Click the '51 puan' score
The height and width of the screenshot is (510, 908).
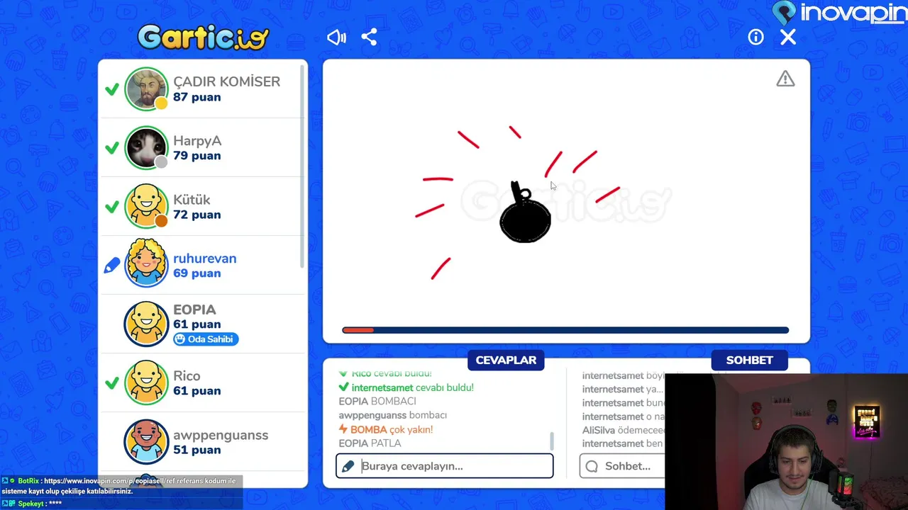[x=196, y=450]
